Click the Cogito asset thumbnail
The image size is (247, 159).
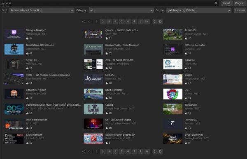173,79
